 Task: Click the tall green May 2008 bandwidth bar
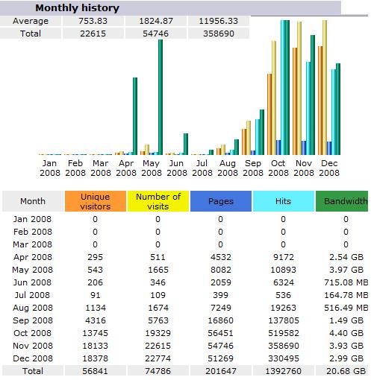[160, 97]
